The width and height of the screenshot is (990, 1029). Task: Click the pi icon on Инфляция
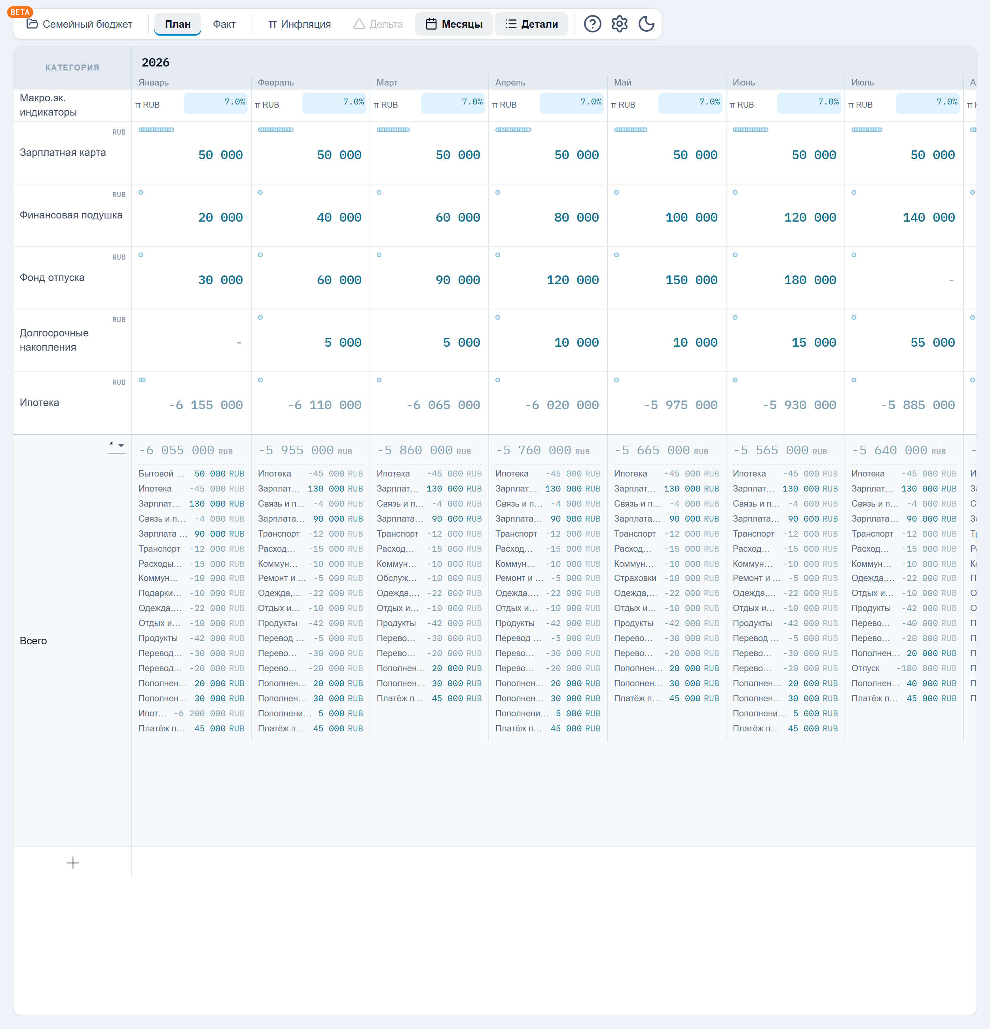pos(273,25)
